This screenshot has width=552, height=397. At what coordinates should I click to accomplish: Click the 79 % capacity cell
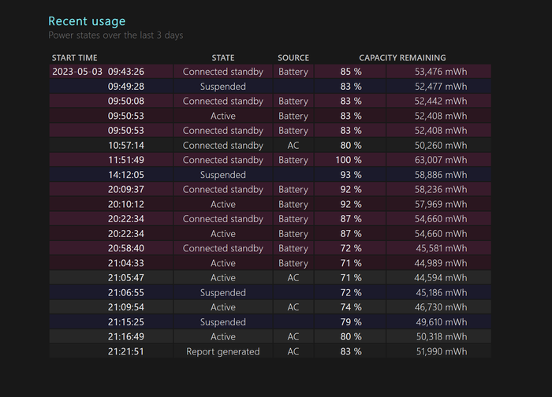351,322
